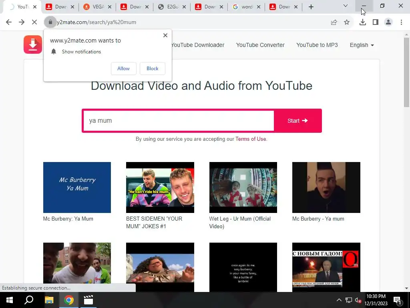Screen dimensions: 410x308
Task: Click the muted volume icon in tray
Action: pyautogui.click(x=358, y=300)
